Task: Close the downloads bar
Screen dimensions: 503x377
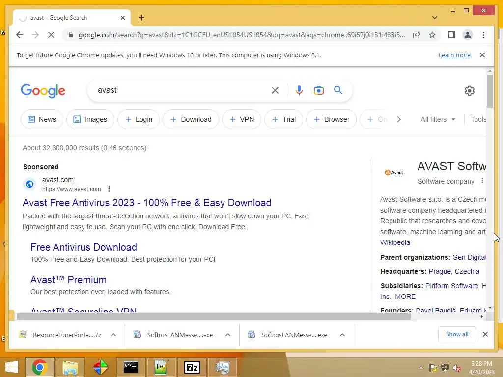Action: (485, 334)
